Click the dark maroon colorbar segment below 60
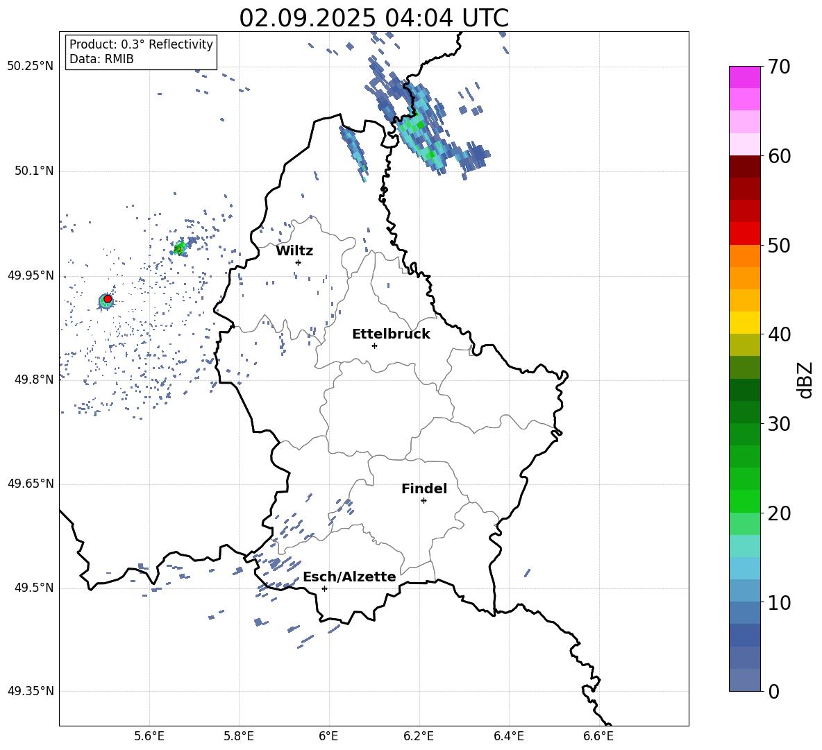Viewport: 822px width, 750px height. point(744,167)
